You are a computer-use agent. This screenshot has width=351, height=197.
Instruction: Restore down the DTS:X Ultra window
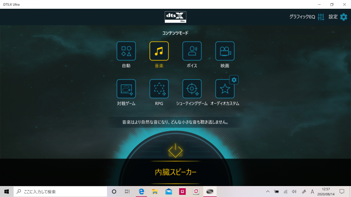click(x=332, y=4)
